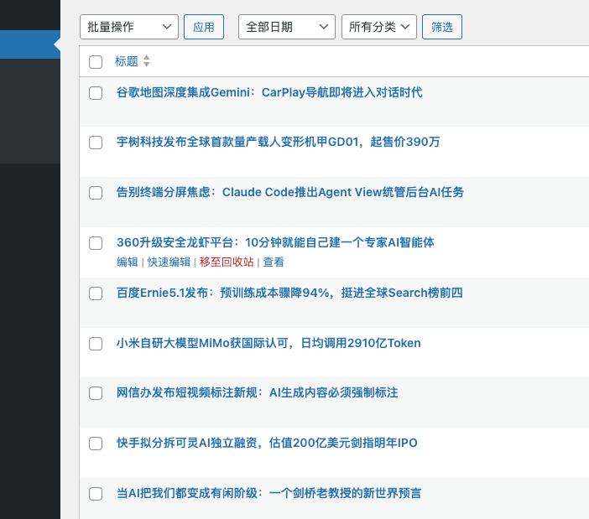The height and width of the screenshot is (519, 589).
Task: Check the box for 网信办发布短视频标注新规 post
Action: click(96, 393)
